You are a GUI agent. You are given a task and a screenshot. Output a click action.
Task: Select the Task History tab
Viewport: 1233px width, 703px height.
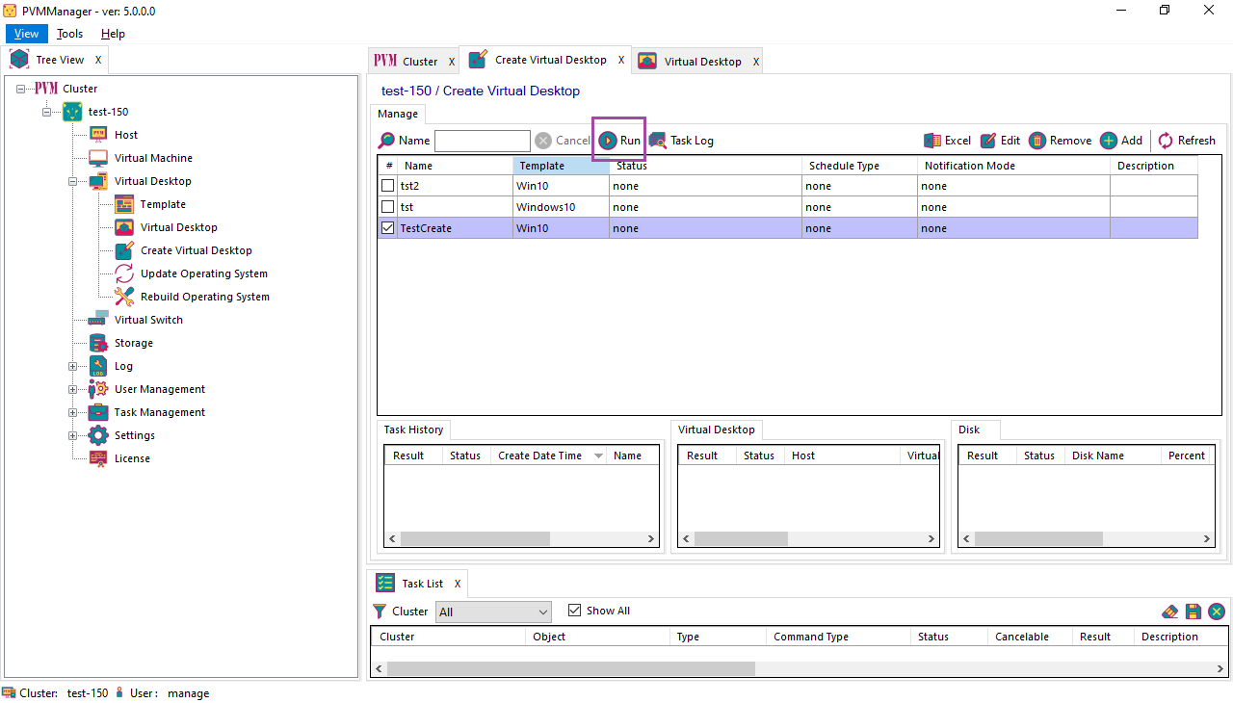pos(413,430)
